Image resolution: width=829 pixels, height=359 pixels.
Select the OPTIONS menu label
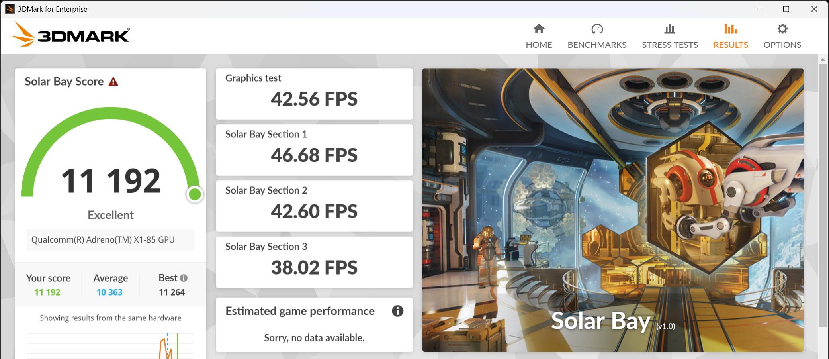coord(782,45)
